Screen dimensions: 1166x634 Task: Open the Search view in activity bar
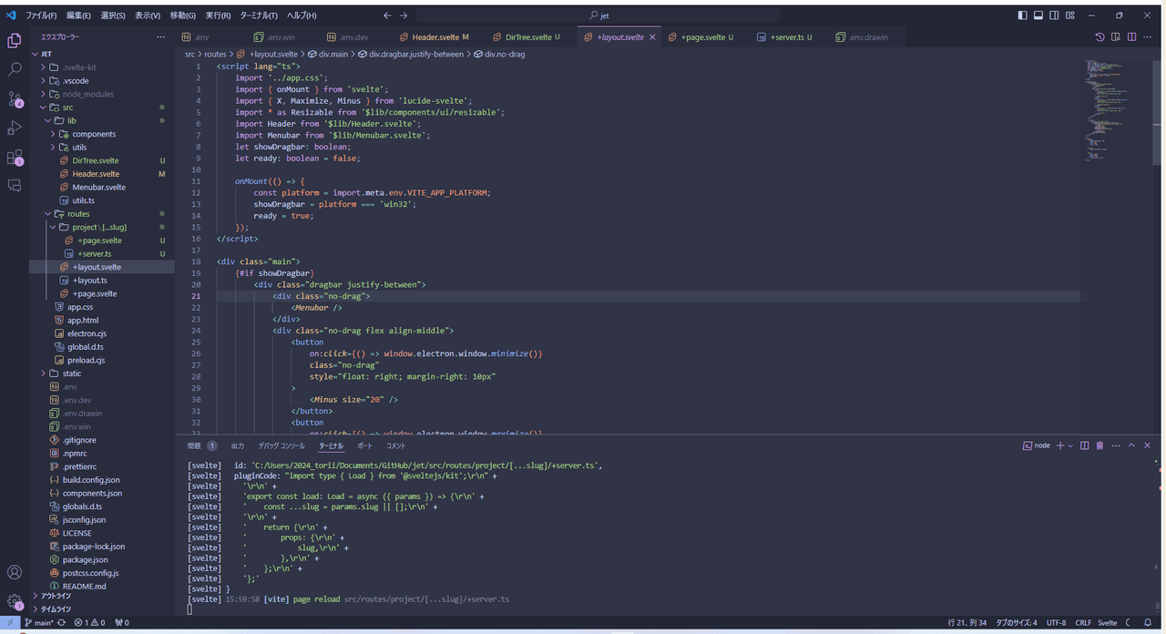(x=15, y=69)
